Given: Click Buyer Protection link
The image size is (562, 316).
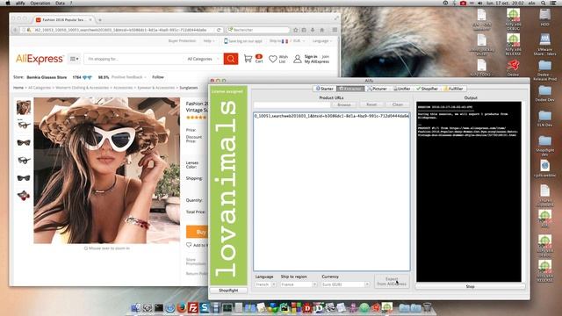Looking at the screenshot, I should pyautogui.click(x=182, y=41).
